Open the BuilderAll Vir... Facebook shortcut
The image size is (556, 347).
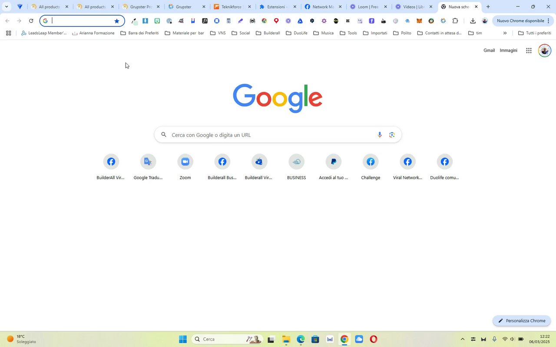tap(111, 167)
